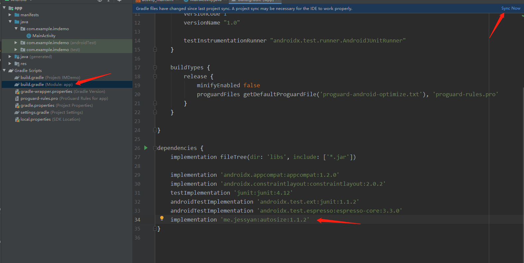Expand the java (generated) arrow
This screenshot has height=263, width=524.
coord(10,57)
